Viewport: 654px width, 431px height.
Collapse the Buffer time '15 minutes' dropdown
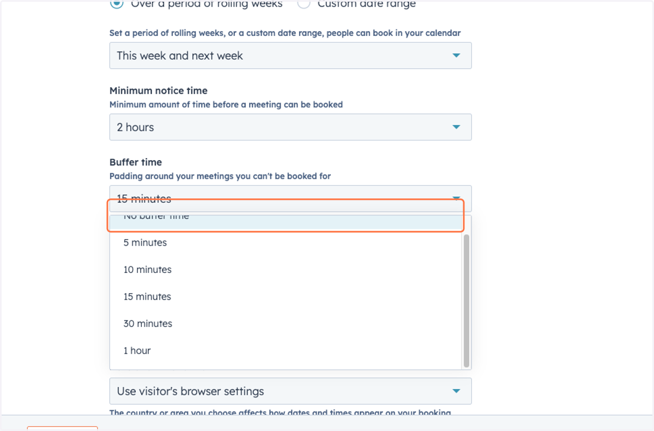coord(290,198)
